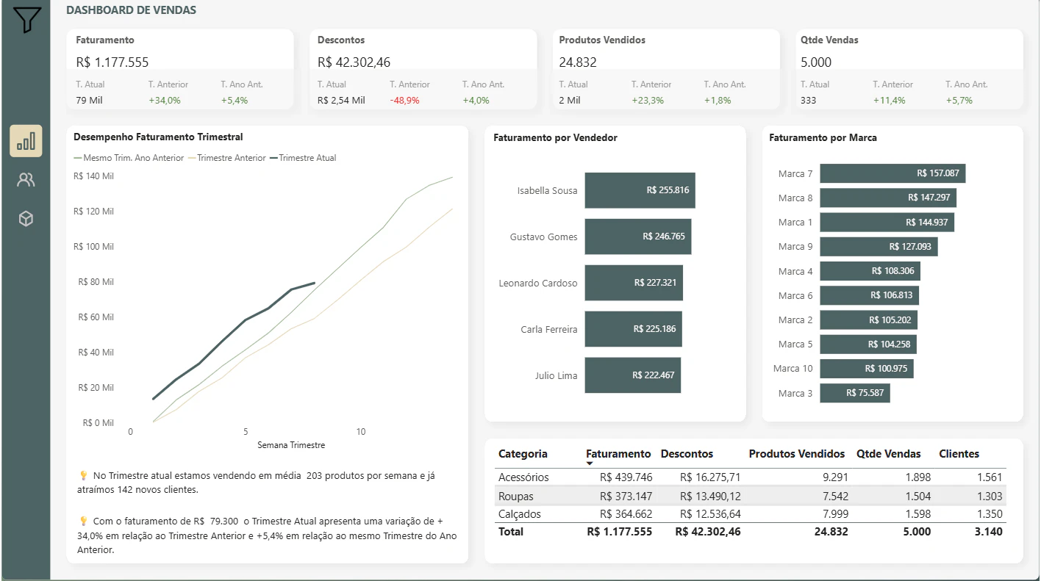Screen dimensions: 1041x581
Task: Toggle the Mesmo Trim. Ano Anterior legend
Action: (129, 158)
